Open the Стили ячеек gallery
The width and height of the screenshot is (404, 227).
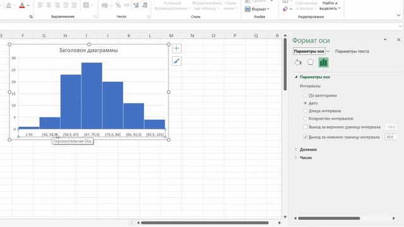pyautogui.click(x=230, y=6)
